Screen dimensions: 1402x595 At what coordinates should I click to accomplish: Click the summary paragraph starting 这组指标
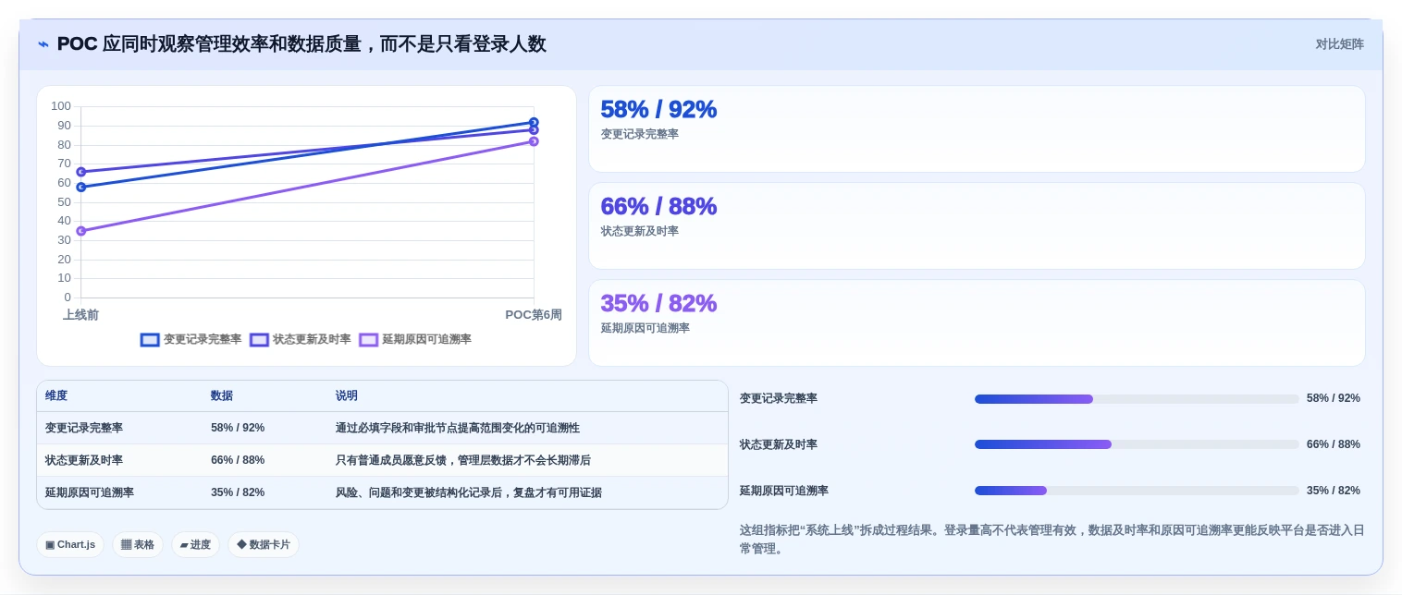pyautogui.click(x=1051, y=540)
